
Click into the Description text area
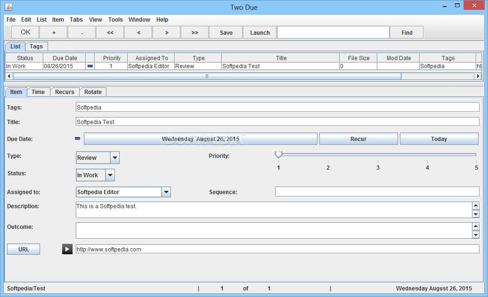coord(274,210)
